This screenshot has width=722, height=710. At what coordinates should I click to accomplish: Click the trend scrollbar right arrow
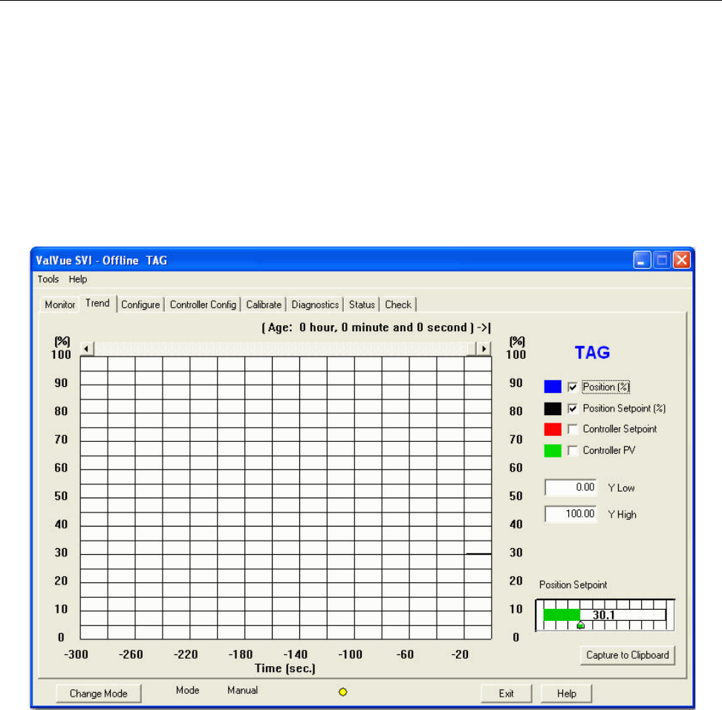point(484,348)
